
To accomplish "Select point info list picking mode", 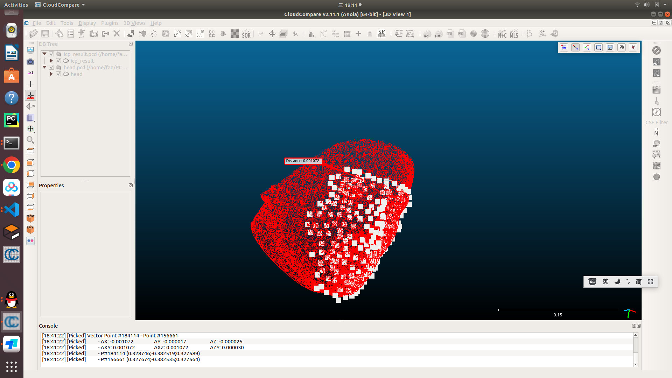I will 564,47.
